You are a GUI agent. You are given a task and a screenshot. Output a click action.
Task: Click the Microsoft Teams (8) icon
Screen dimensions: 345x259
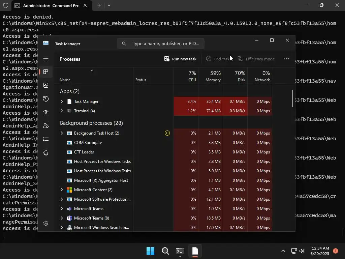point(69,218)
